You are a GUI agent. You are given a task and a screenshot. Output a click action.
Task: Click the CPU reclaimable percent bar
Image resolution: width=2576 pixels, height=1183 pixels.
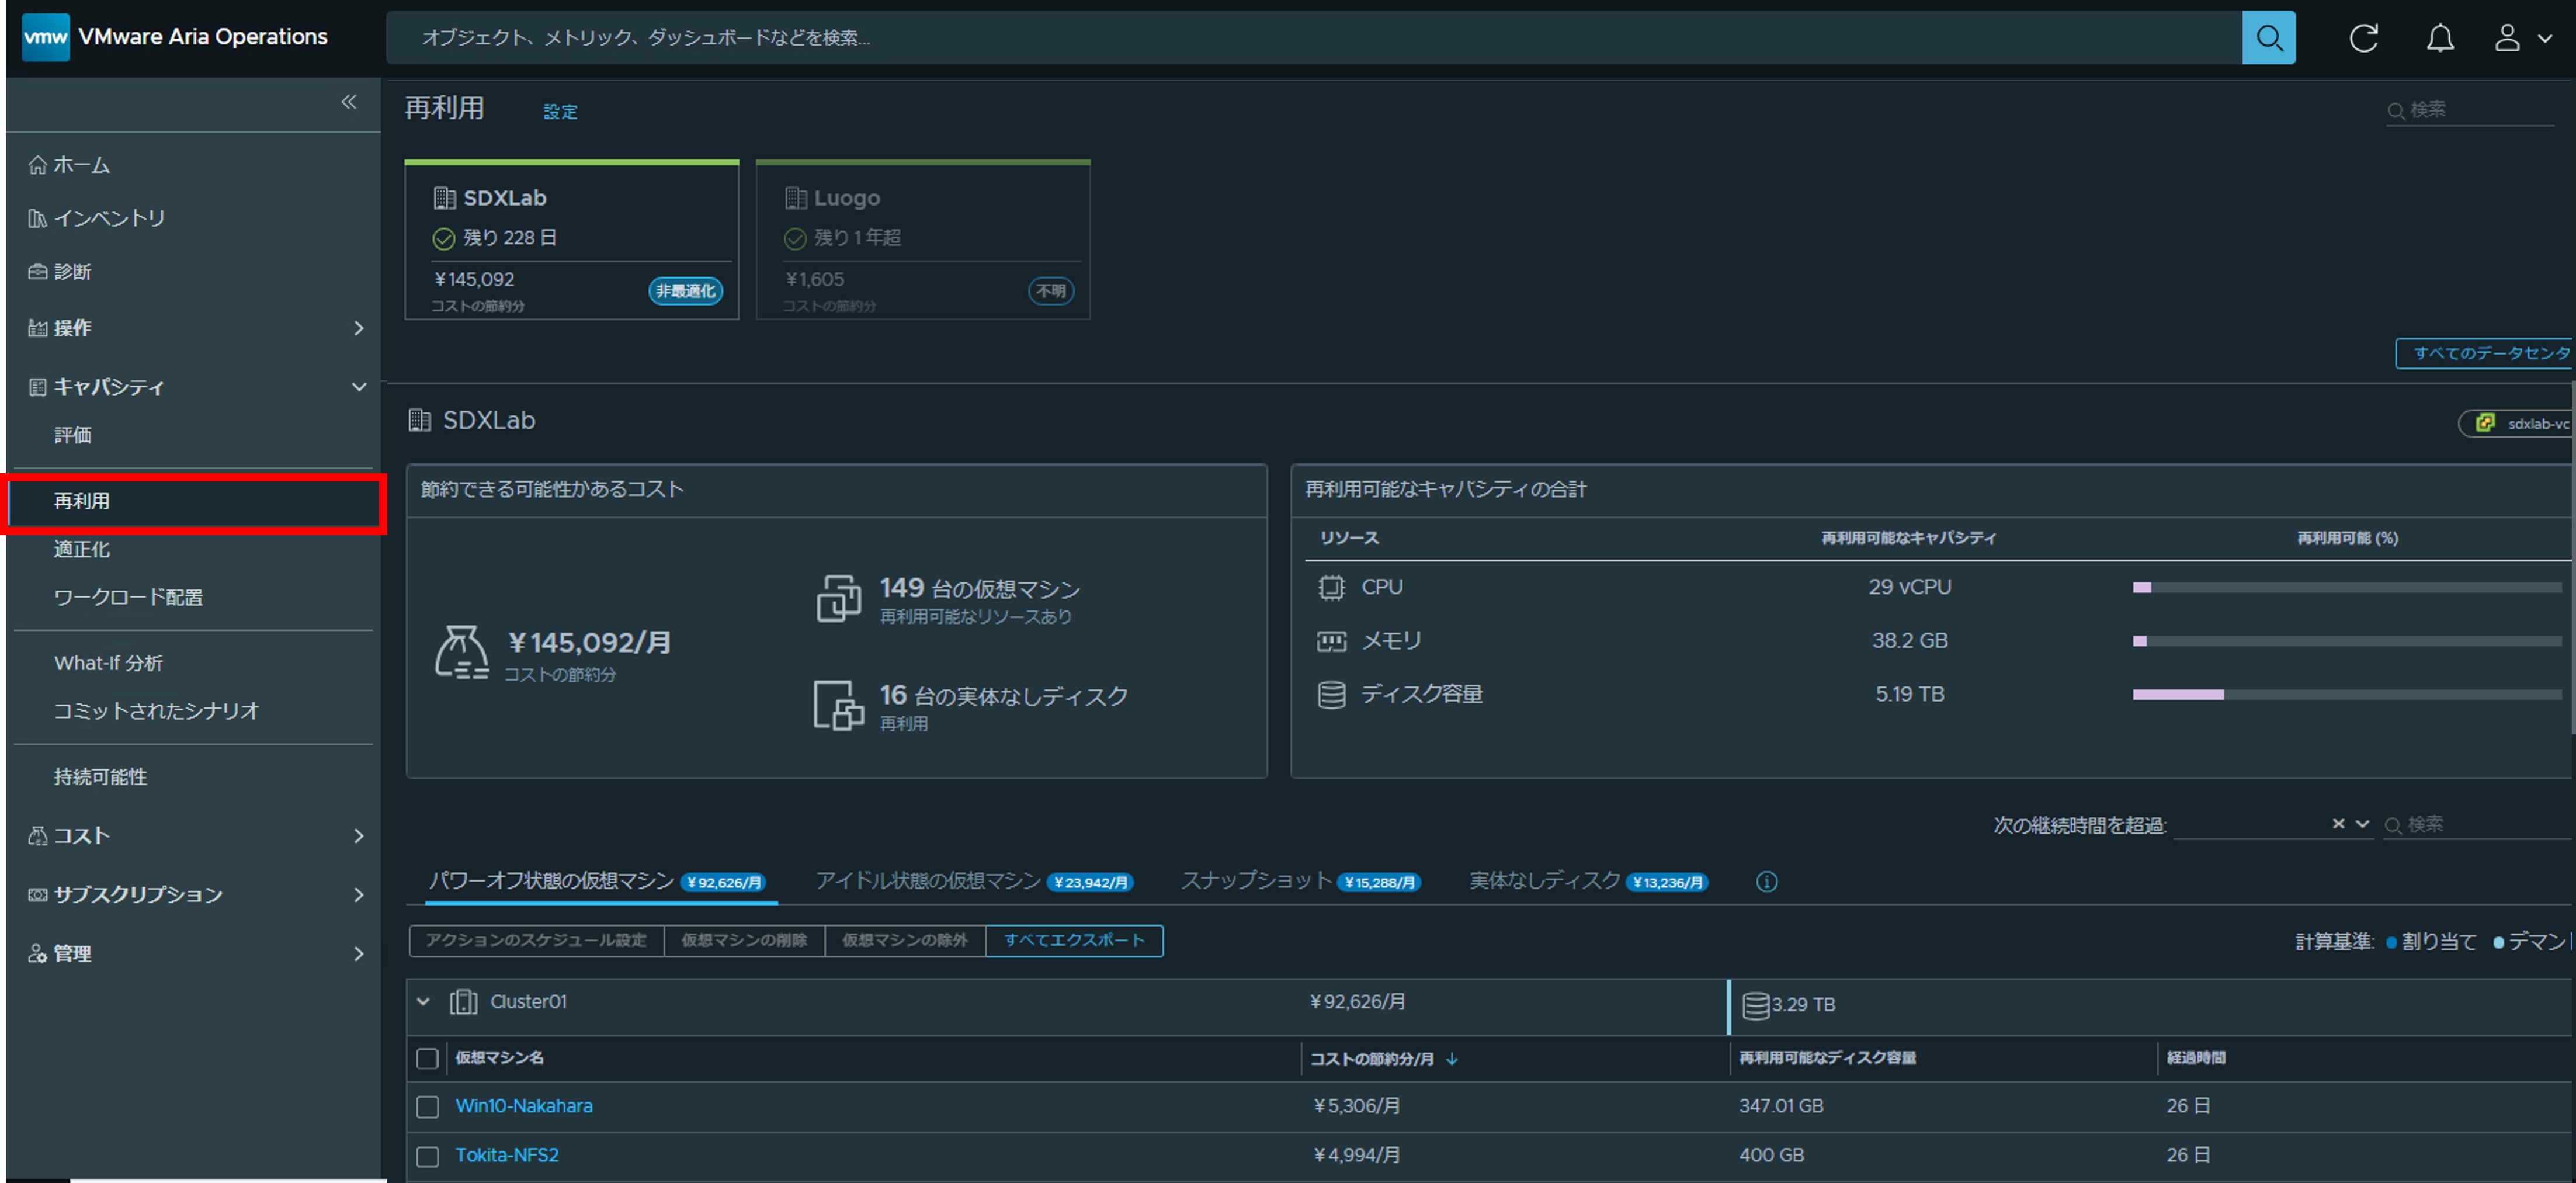[2346, 588]
